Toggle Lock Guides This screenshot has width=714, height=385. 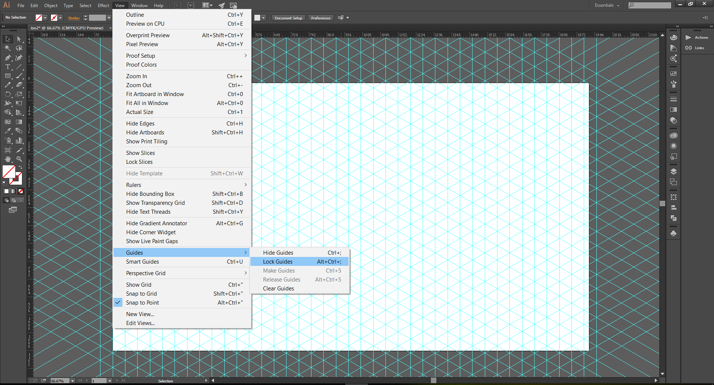tap(300, 262)
